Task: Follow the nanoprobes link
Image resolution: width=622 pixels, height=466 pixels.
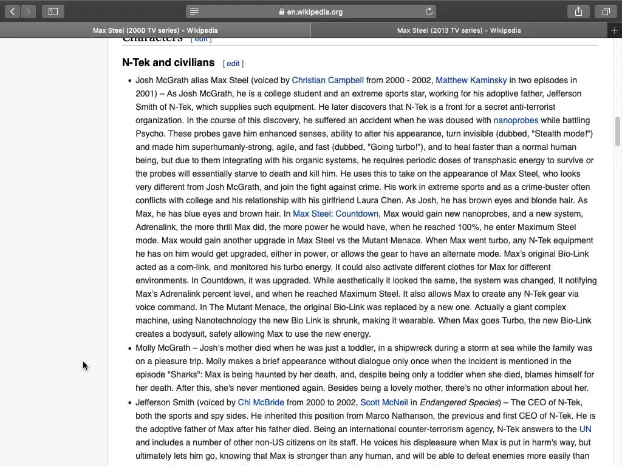Action: pyautogui.click(x=516, y=121)
